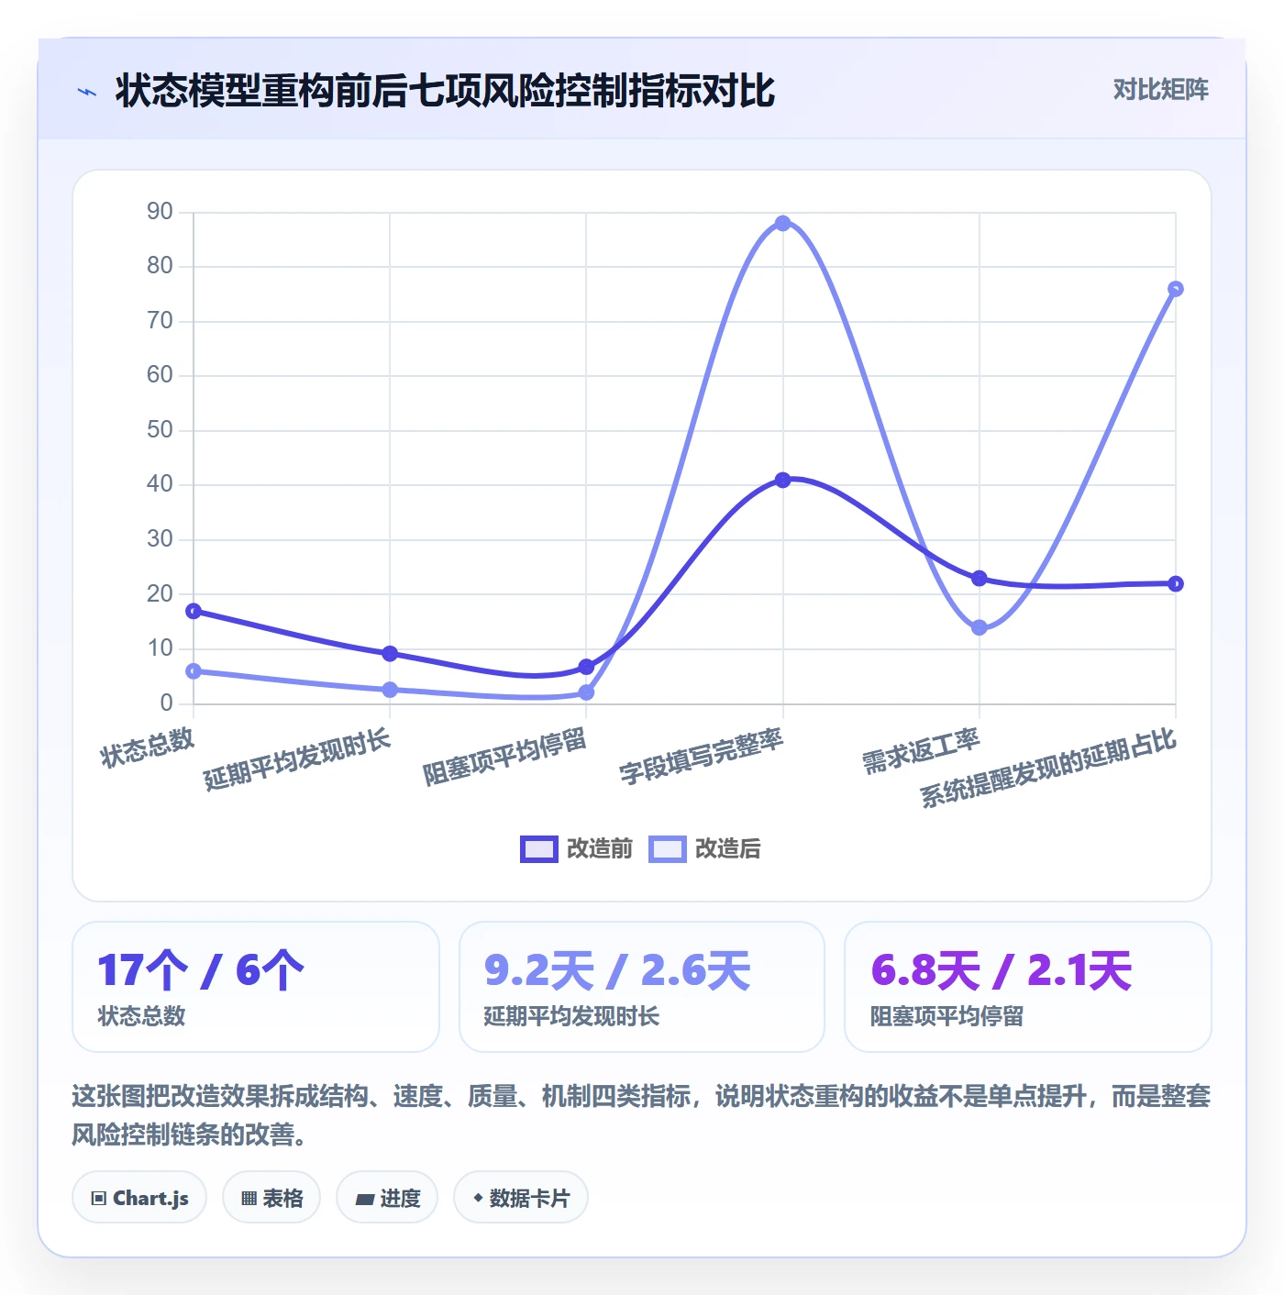This screenshot has height=1295, width=1284.
Task: Toggle the 改造后 legend swatch
Action: [667, 849]
